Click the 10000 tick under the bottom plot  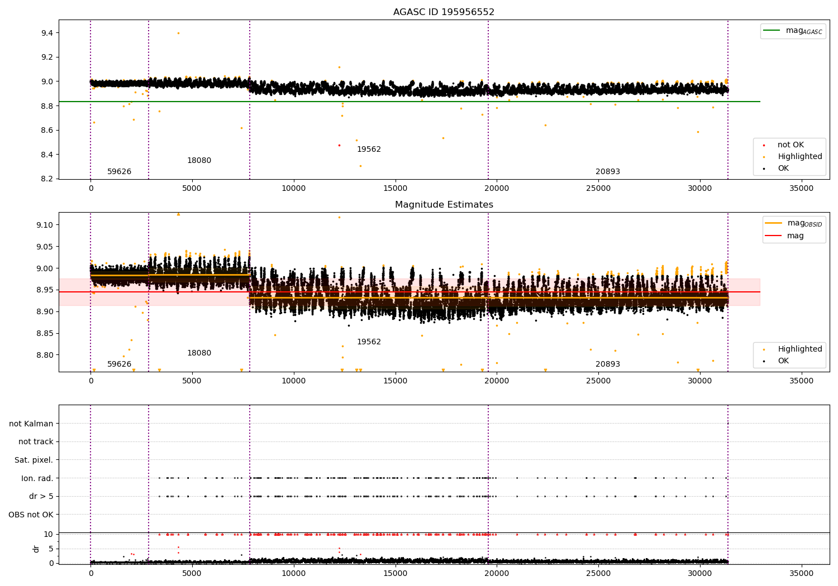(294, 573)
